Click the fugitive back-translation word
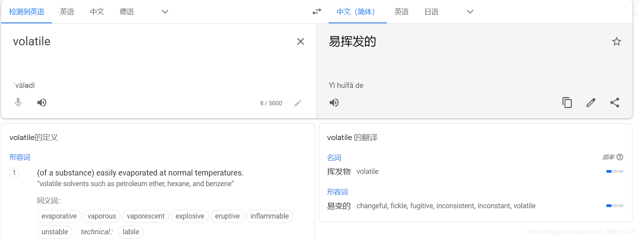The image size is (638, 239). pos(421,206)
